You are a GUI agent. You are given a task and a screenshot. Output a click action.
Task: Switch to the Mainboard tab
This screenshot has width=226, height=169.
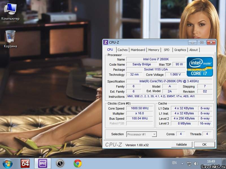pos(138,50)
